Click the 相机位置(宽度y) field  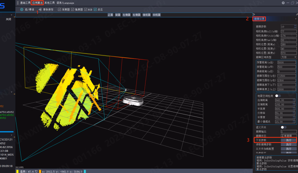(289, 49)
